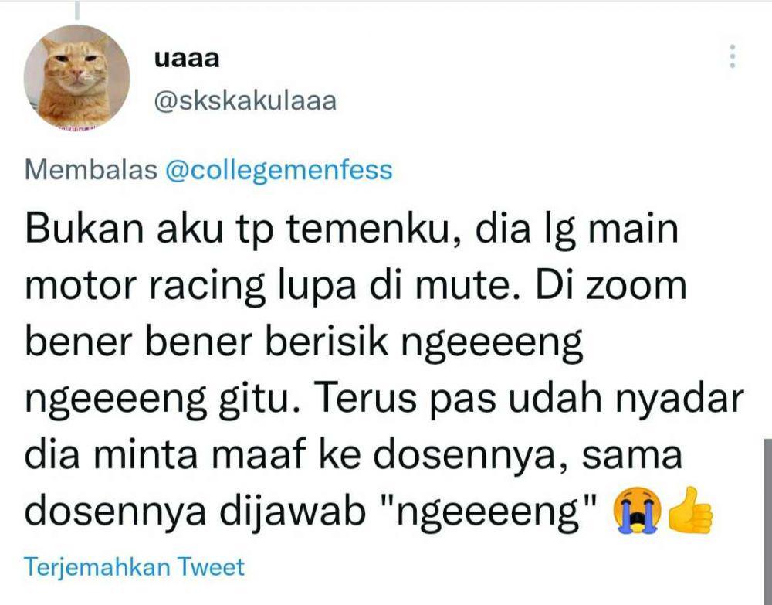Click the thumbs up emoji
This screenshot has height=605, width=772.
tap(690, 511)
